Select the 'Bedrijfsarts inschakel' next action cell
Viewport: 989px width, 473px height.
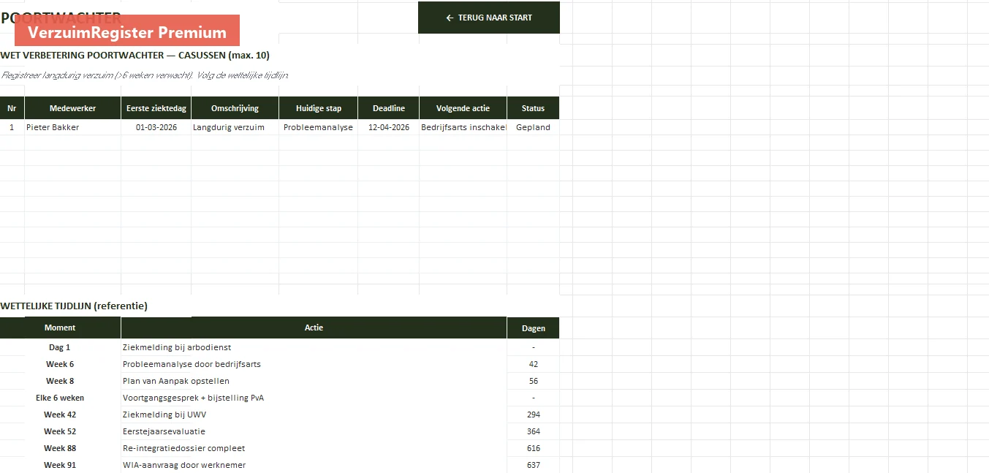(x=463, y=127)
